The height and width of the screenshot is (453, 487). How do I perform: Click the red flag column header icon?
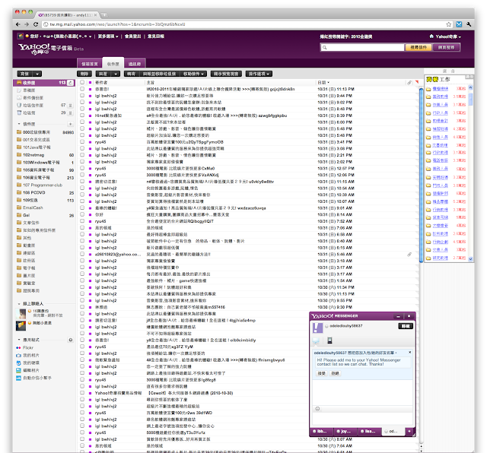pyautogui.click(x=417, y=82)
